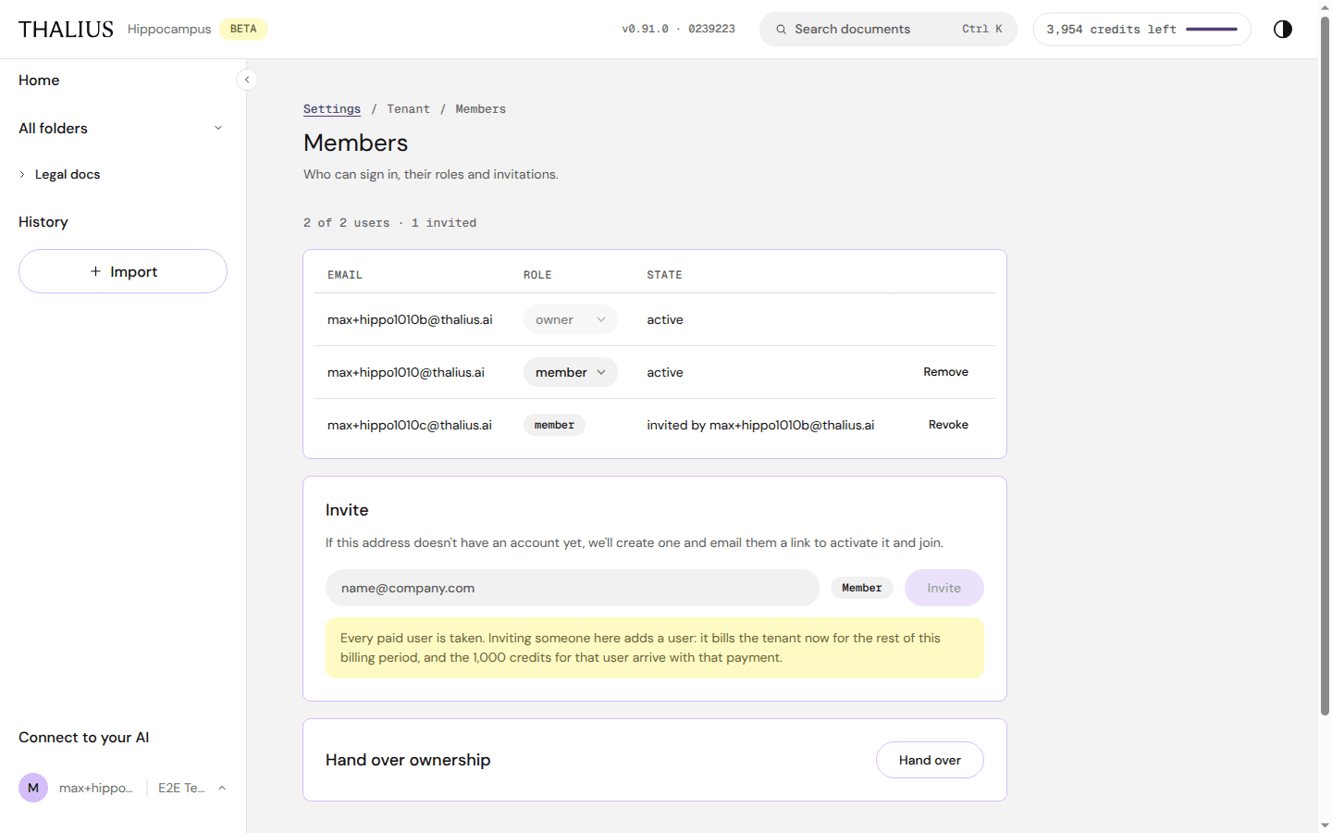Click the BETA badge
Viewport: 1332px width, 833px height.
tap(243, 30)
